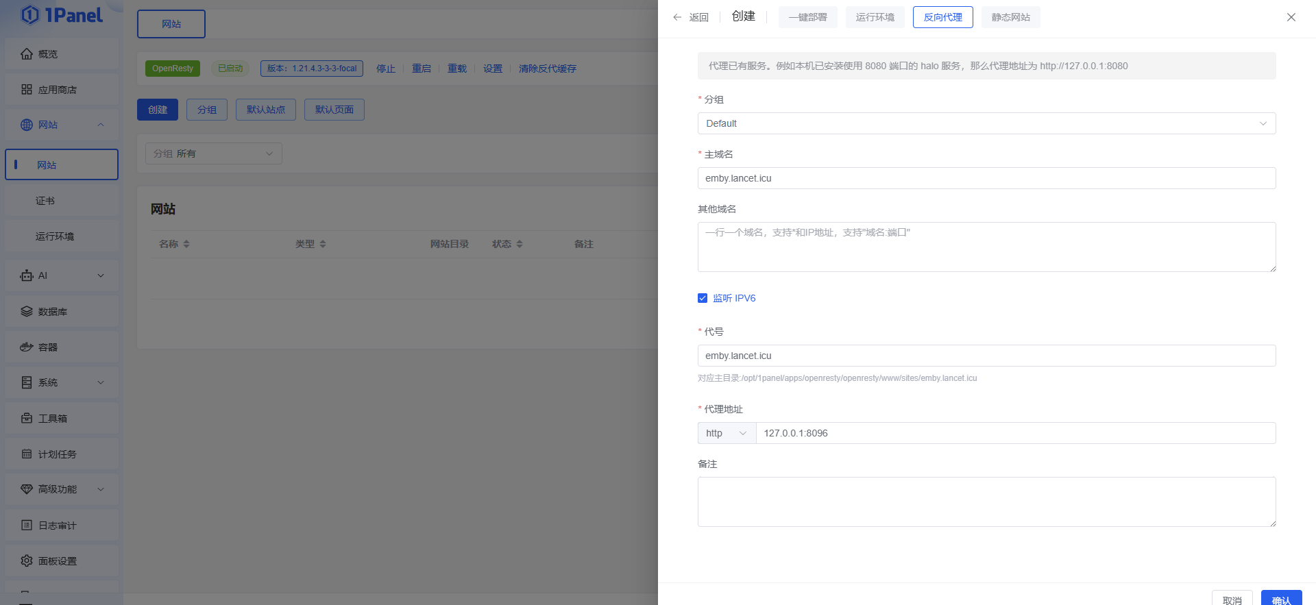Open 计划任务 via its calendar icon
Viewport: 1316px width, 605px height.
click(x=27, y=454)
